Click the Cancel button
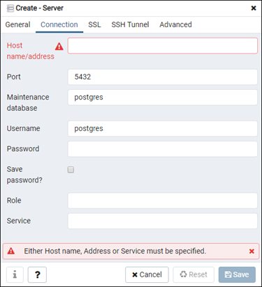 (147, 274)
